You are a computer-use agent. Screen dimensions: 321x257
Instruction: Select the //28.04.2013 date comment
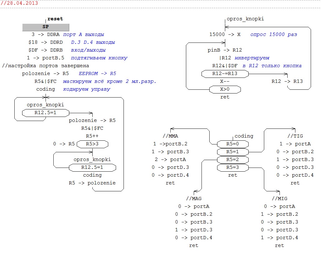click(19, 3)
